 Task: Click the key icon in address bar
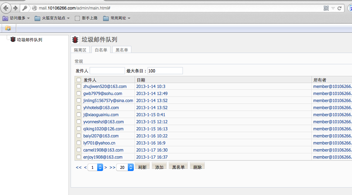pyautogui.click(x=24, y=8)
